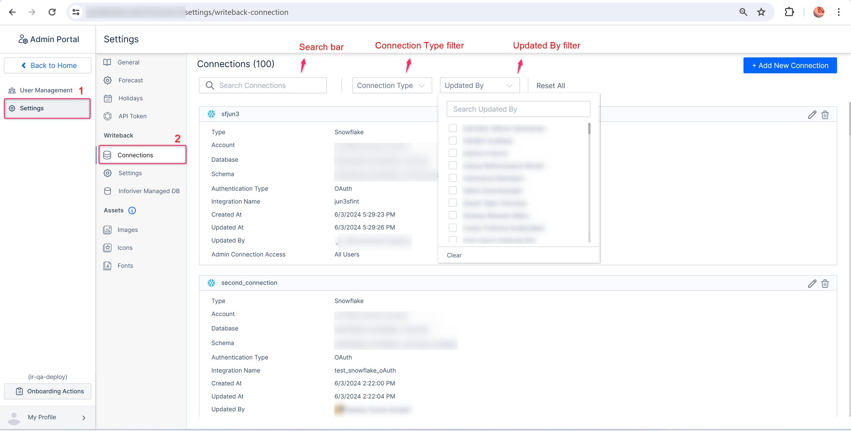The image size is (851, 431).
Task: Click the magnifier icon in Search Connections
Action: pyautogui.click(x=210, y=85)
